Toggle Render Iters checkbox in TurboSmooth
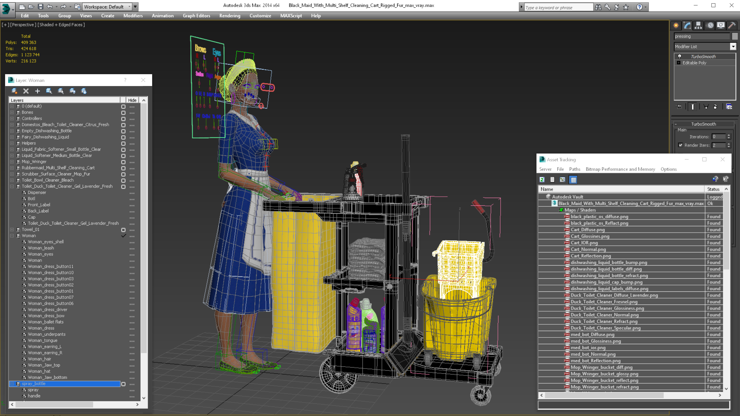The height and width of the screenshot is (416, 740). tap(680, 145)
